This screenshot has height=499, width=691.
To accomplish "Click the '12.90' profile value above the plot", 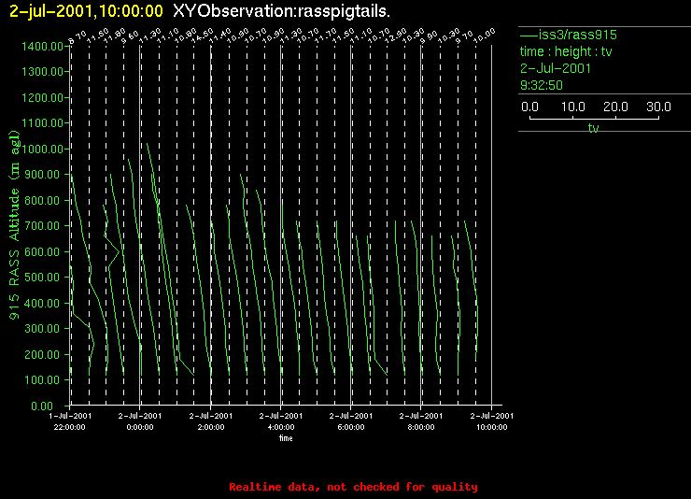I will point(396,36).
